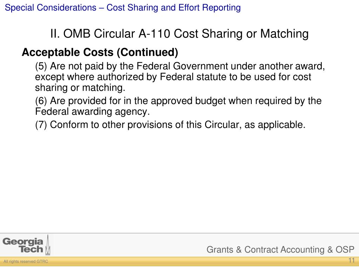359x269 pixels.
Task: Click 'Cost Sharing and Effort Reporting' phrase
Action: pyautogui.click(x=174, y=8)
